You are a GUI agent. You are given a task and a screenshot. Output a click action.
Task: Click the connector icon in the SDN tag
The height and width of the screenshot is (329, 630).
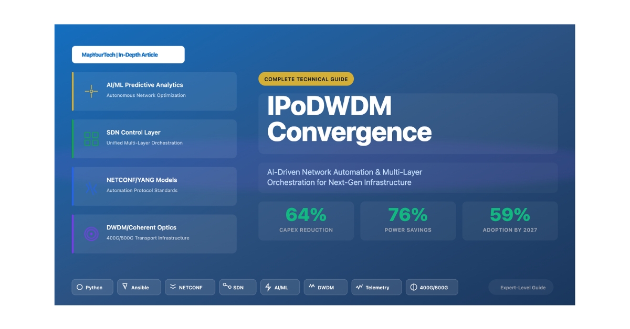pyautogui.click(x=227, y=286)
